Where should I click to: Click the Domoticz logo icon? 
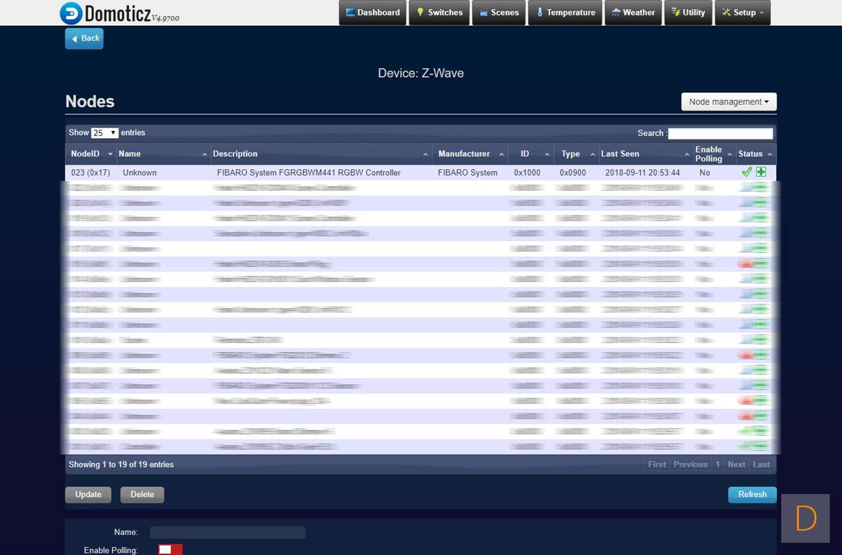(71, 13)
